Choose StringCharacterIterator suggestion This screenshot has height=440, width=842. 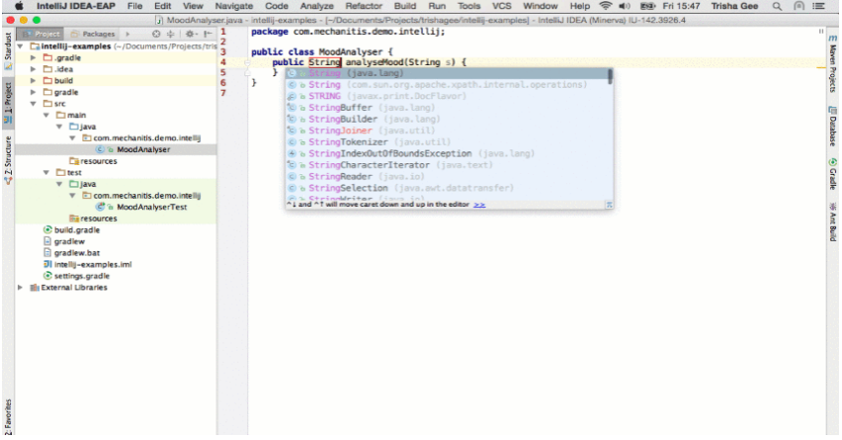pyautogui.click(x=448, y=165)
